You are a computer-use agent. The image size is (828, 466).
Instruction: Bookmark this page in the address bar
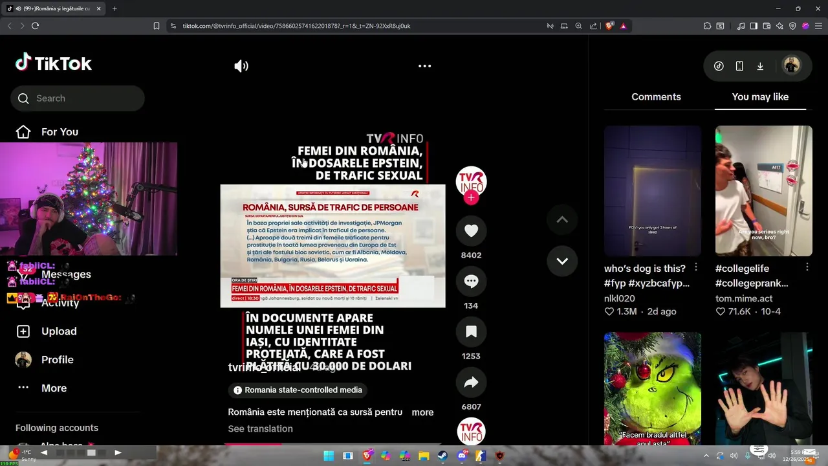click(157, 26)
